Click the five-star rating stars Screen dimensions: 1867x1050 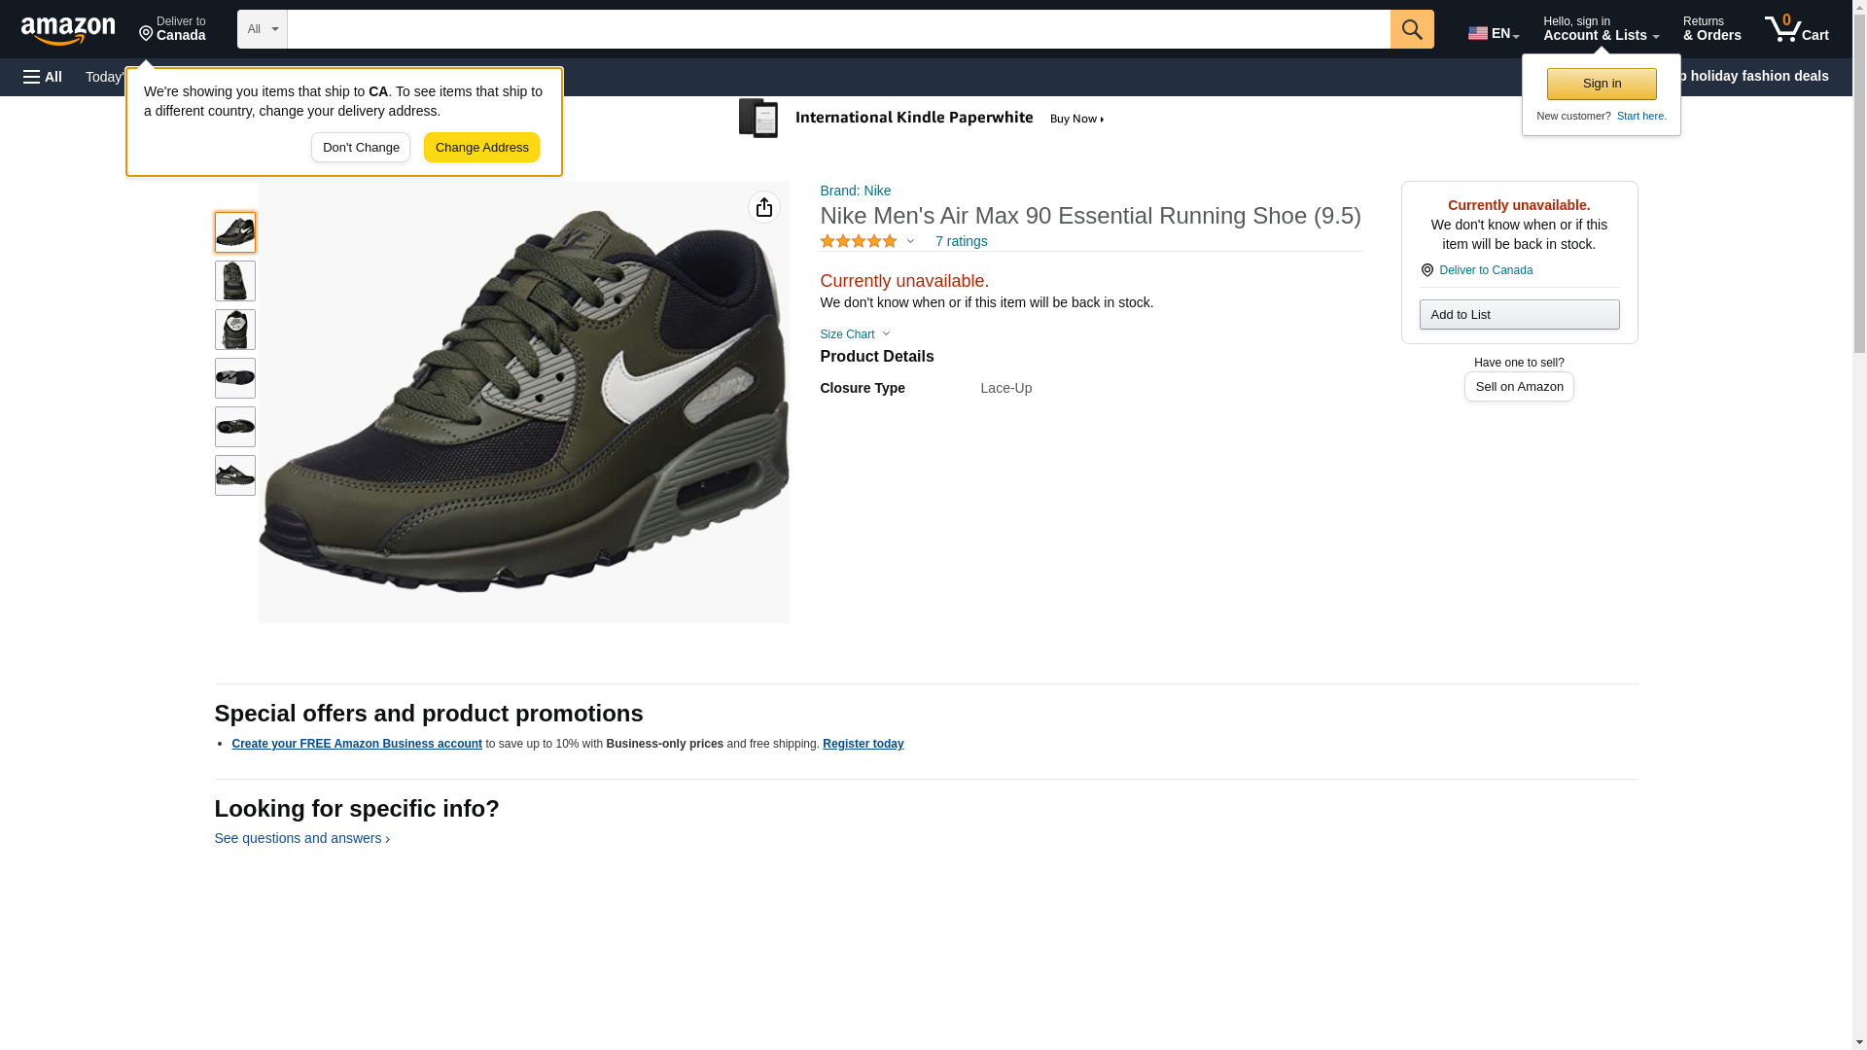[859, 241]
